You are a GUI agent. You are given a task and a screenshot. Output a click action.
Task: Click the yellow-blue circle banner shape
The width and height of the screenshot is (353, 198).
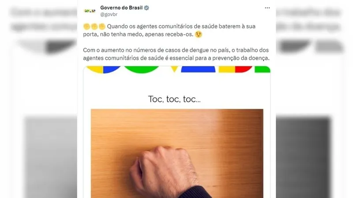104,69
